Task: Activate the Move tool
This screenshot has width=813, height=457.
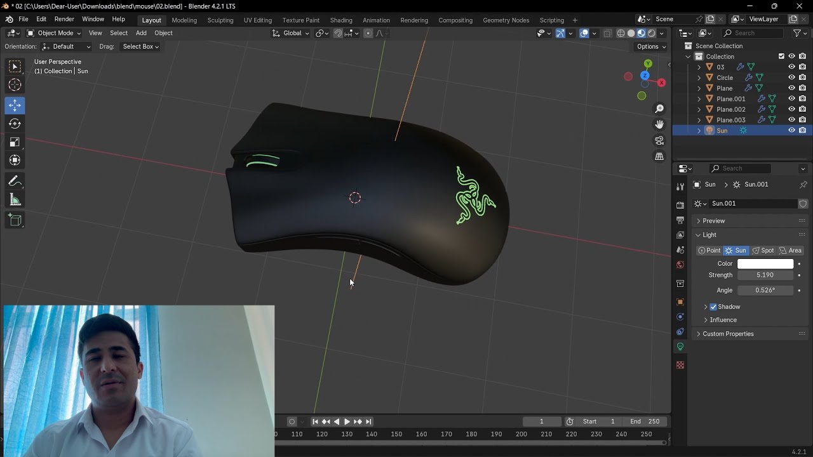Action: click(15, 105)
